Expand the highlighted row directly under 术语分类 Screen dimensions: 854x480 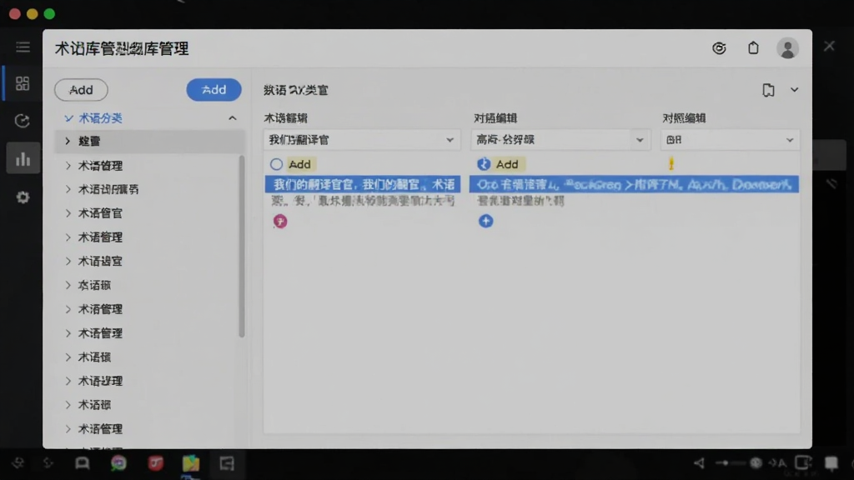coord(150,142)
